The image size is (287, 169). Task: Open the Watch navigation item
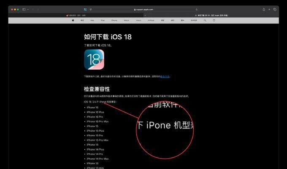(x=127, y=20)
